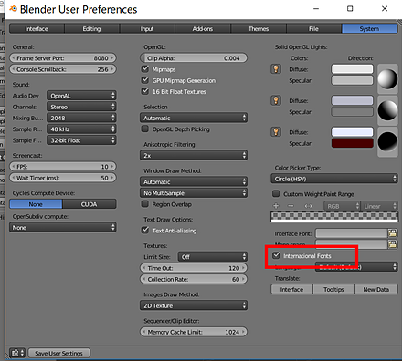
Task: Disable the Mipmaps checkbox
Action: click(145, 69)
